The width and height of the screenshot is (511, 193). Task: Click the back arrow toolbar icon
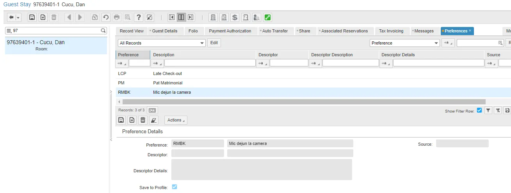pos(11,17)
